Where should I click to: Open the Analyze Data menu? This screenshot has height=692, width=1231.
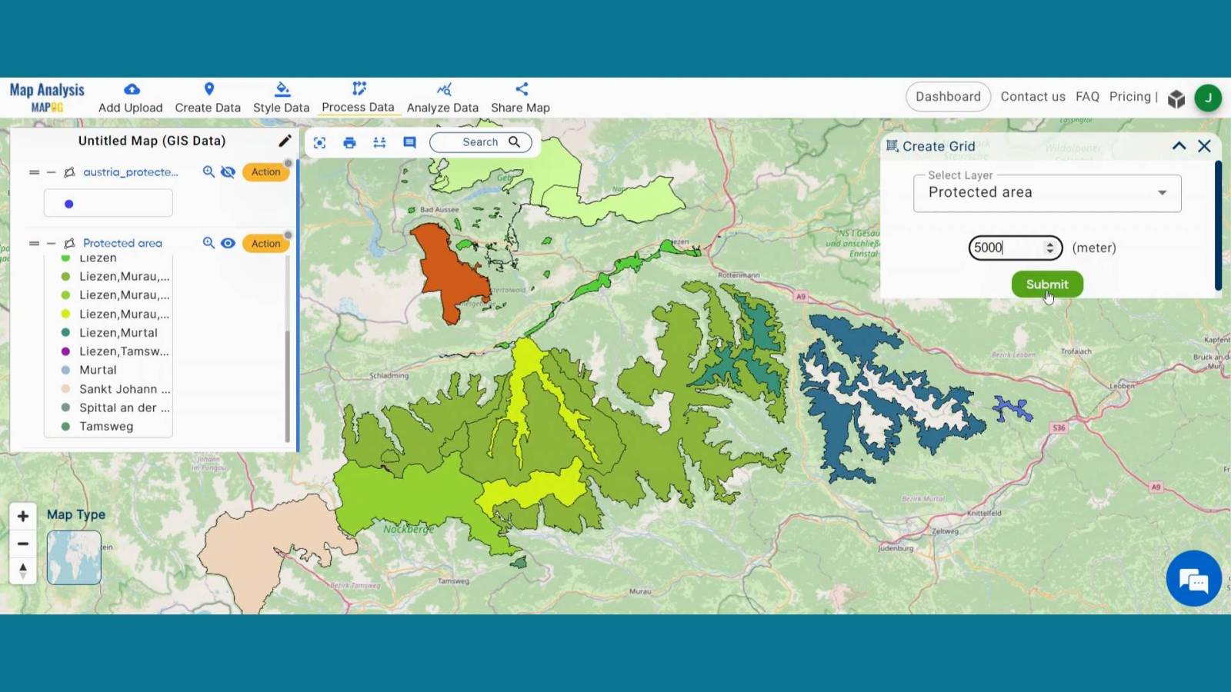442,98
